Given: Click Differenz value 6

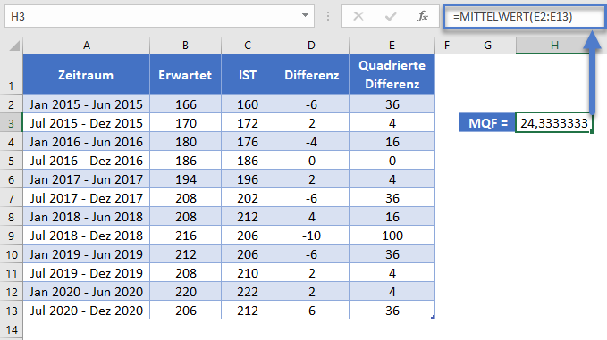Looking at the screenshot, I should click(311, 311).
